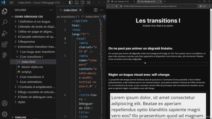Close the active second browser tab
This screenshot has height=119, width=212.
[x=160, y=1]
